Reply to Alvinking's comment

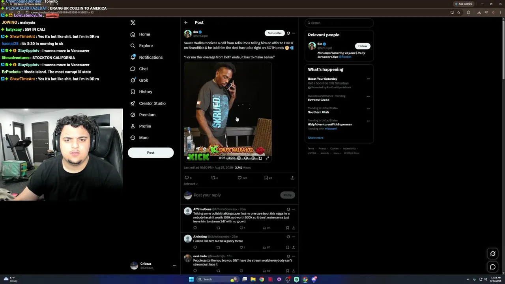(x=195, y=248)
